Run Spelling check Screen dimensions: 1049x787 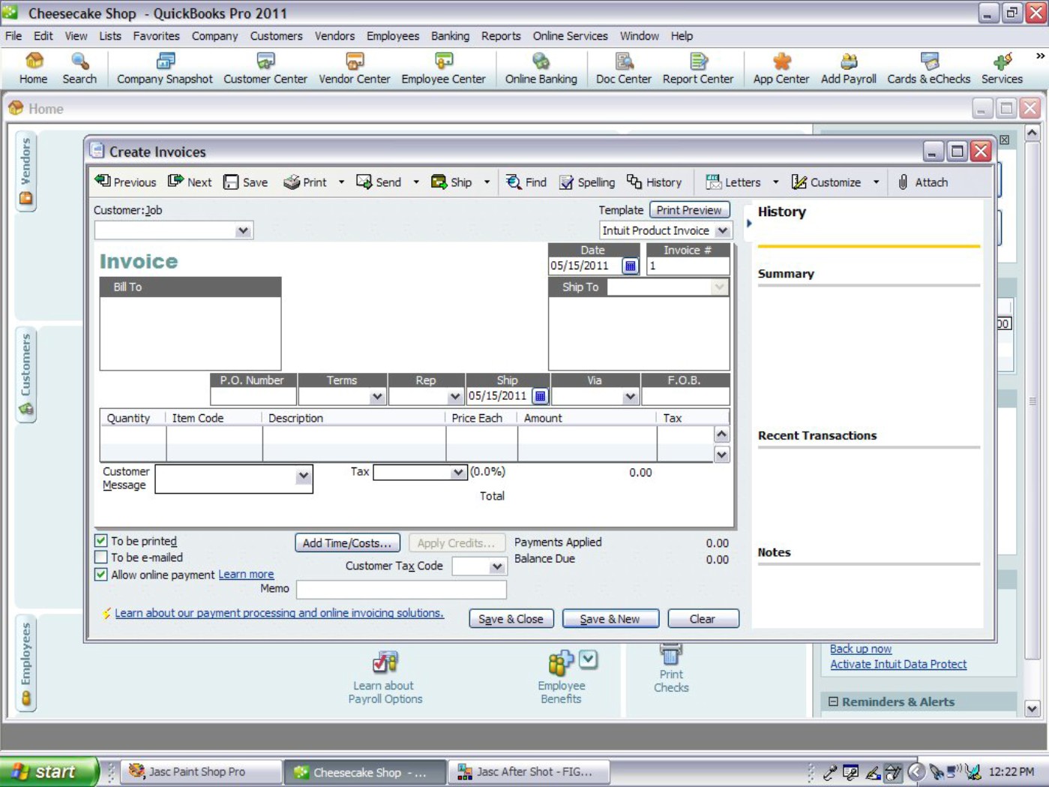(x=587, y=182)
